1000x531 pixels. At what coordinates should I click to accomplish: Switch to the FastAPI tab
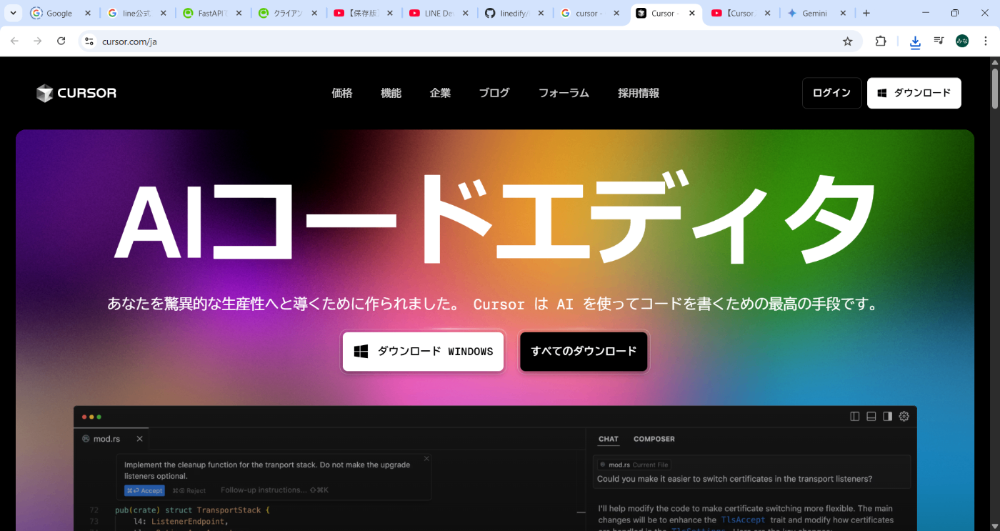click(211, 13)
